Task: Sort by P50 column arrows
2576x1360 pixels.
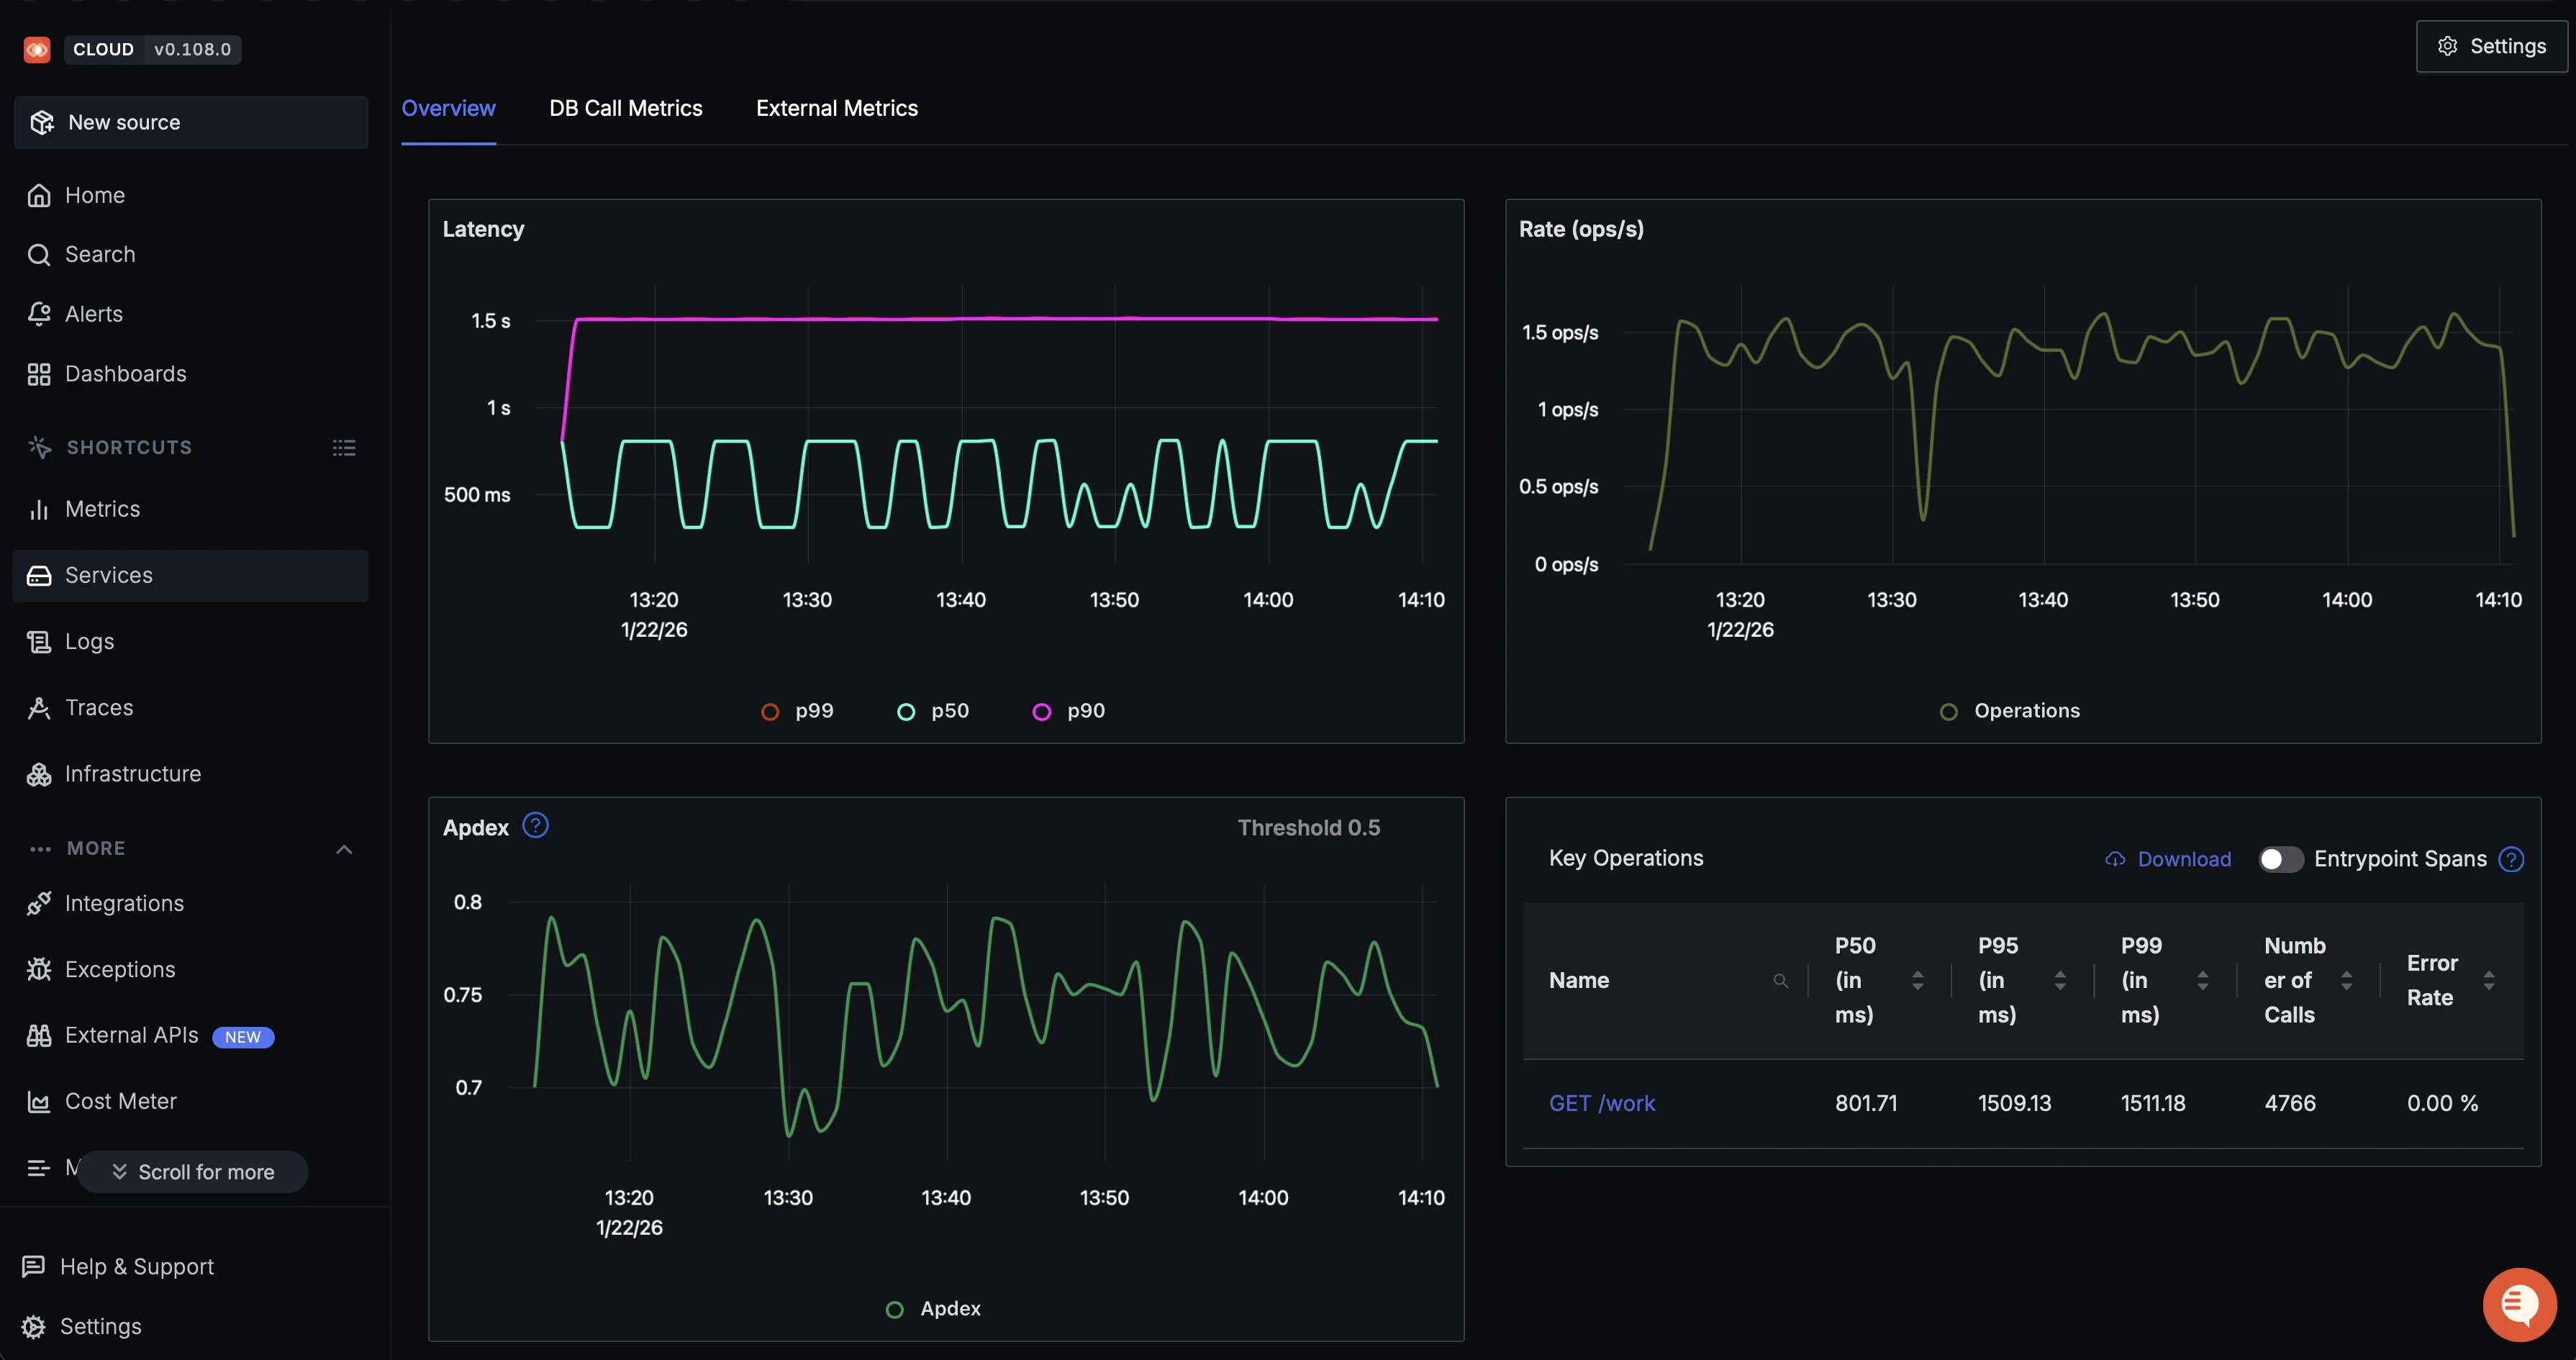Action: [1917, 981]
